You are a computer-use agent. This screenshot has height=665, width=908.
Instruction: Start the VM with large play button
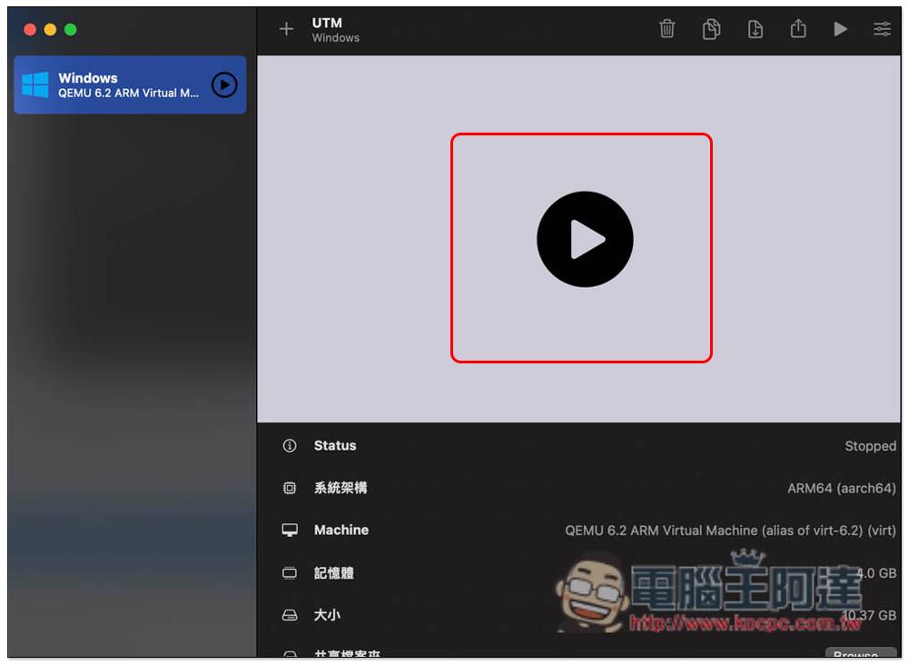pyautogui.click(x=585, y=239)
